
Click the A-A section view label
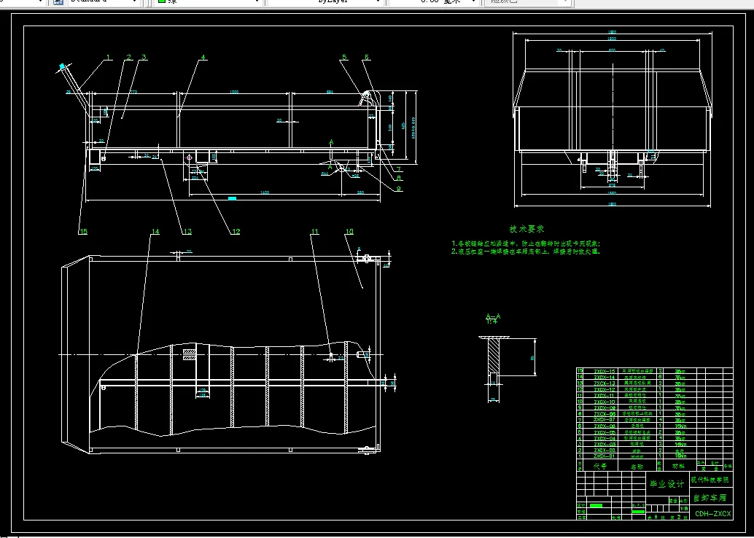[x=493, y=316]
